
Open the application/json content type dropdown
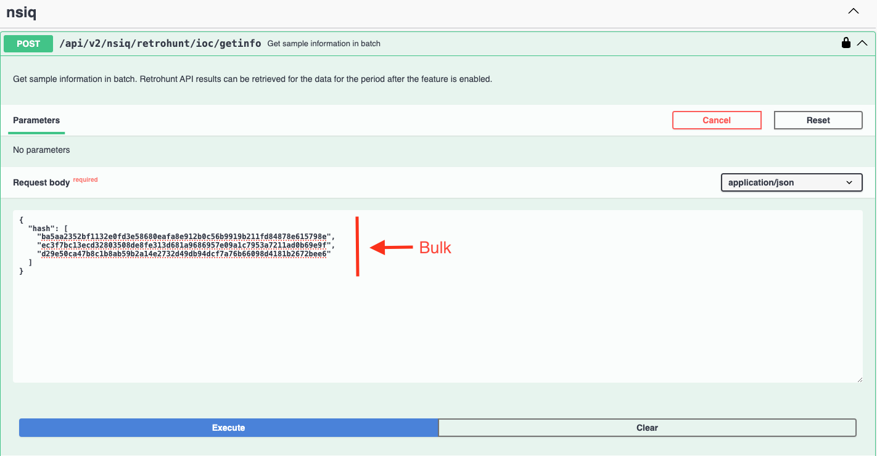point(791,182)
